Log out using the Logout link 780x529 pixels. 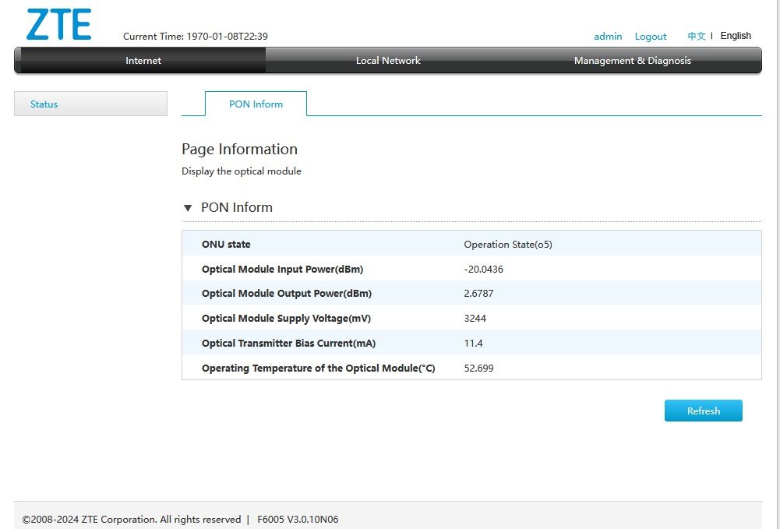click(651, 37)
